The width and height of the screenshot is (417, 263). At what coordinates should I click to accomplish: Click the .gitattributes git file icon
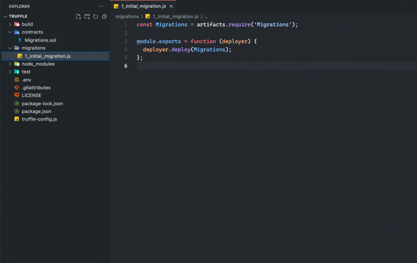17,87
